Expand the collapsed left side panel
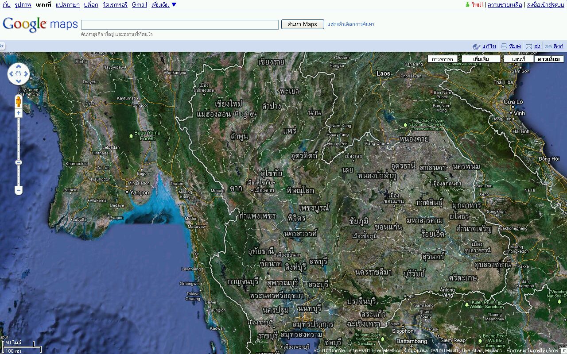This screenshot has width=567, height=354. point(2,46)
